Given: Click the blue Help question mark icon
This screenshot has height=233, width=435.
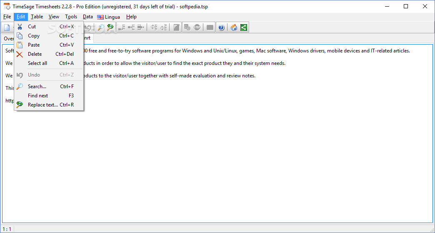Looking at the screenshot, I should click(221, 27).
